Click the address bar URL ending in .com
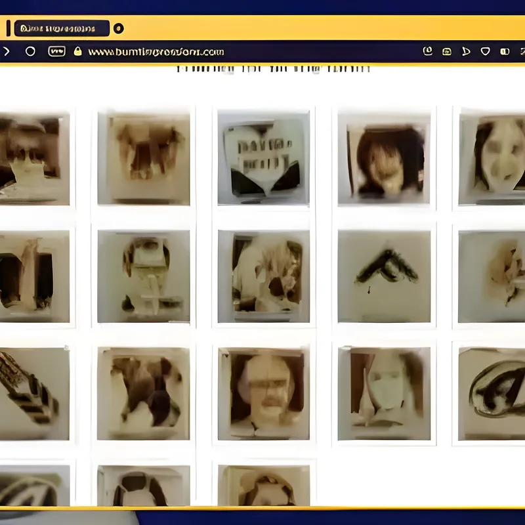The width and height of the screenshot is (525, 525). pyautogui.click(x=156, y=52)
